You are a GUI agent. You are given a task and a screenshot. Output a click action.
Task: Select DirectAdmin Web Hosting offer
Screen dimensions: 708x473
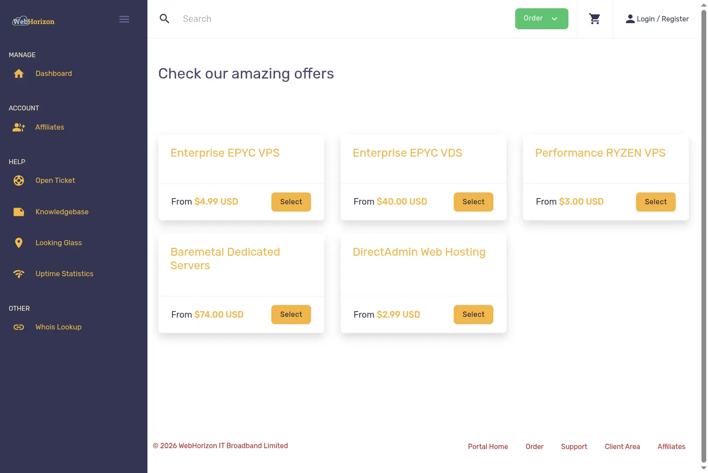pos(473,315)
